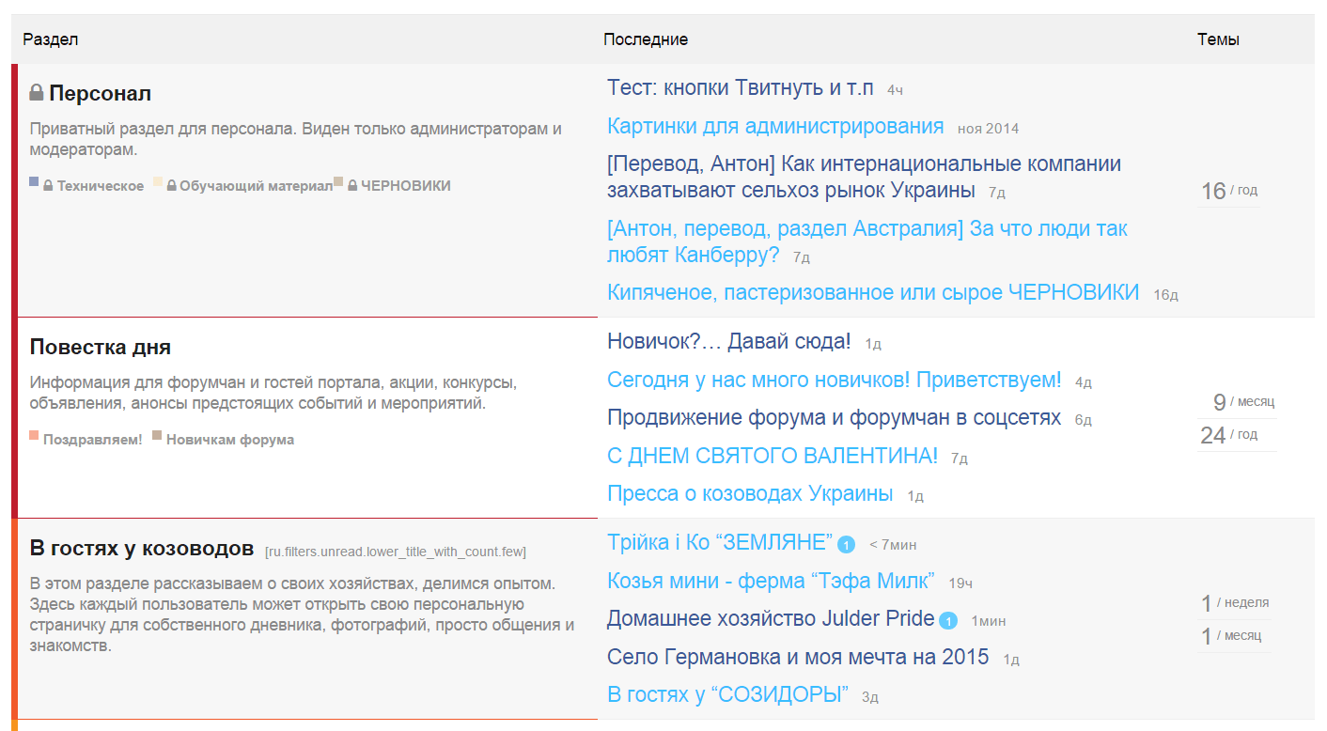Screen dimensions: 1327x731
Task: Click the Темы column header
Action: click(1218, 39)
